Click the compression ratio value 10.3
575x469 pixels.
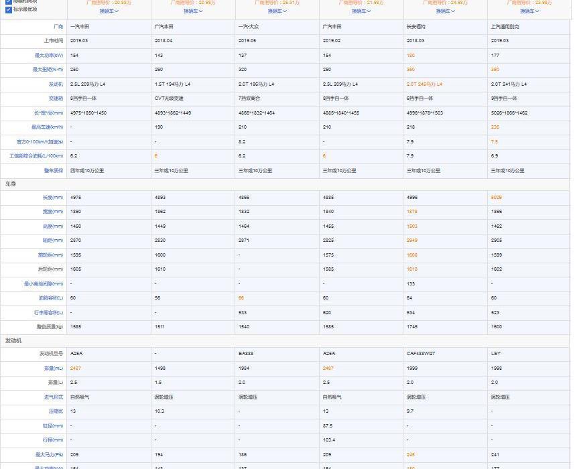(159, 411)
